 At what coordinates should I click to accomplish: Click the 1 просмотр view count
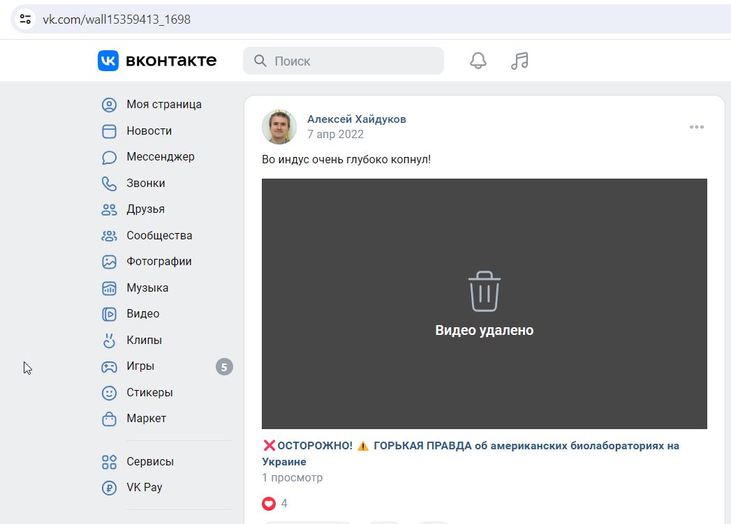click(x=293, y=477)
